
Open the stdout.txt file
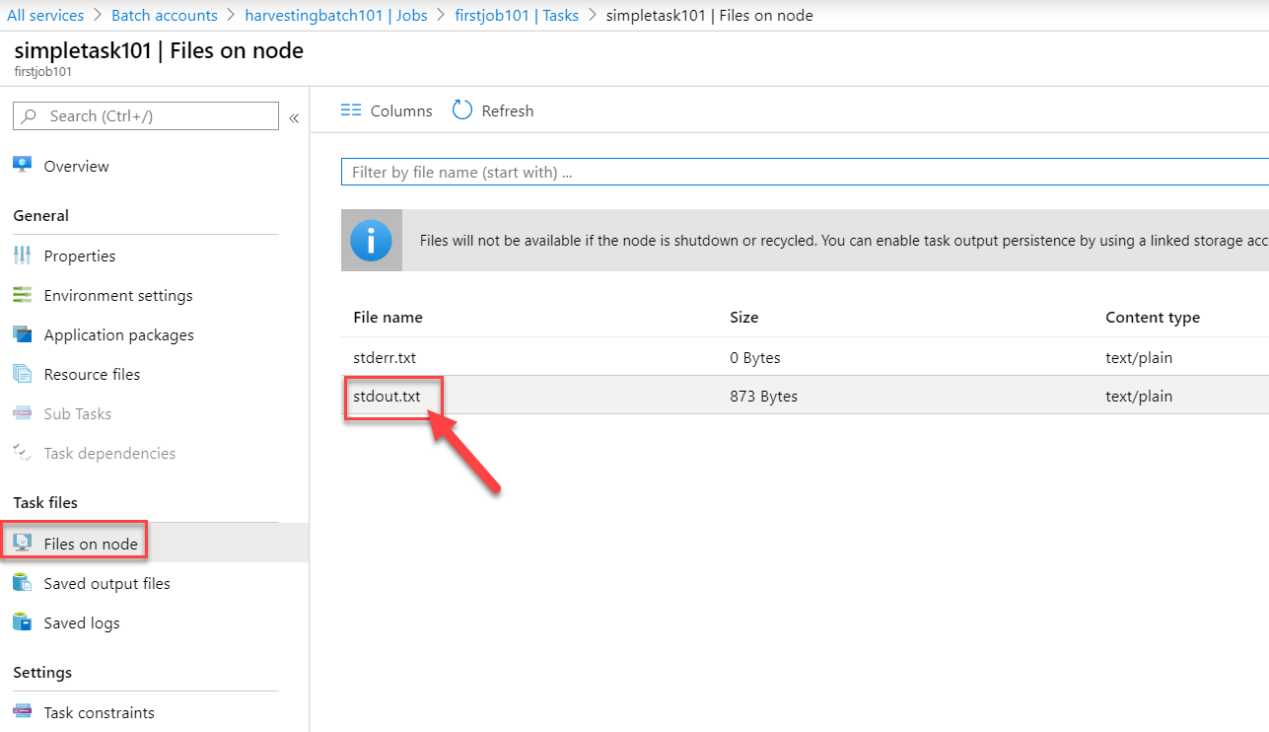387,396
